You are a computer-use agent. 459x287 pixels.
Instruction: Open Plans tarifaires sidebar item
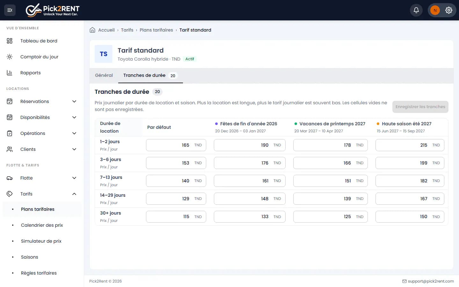pyautogui.click(x=42, y=209)
